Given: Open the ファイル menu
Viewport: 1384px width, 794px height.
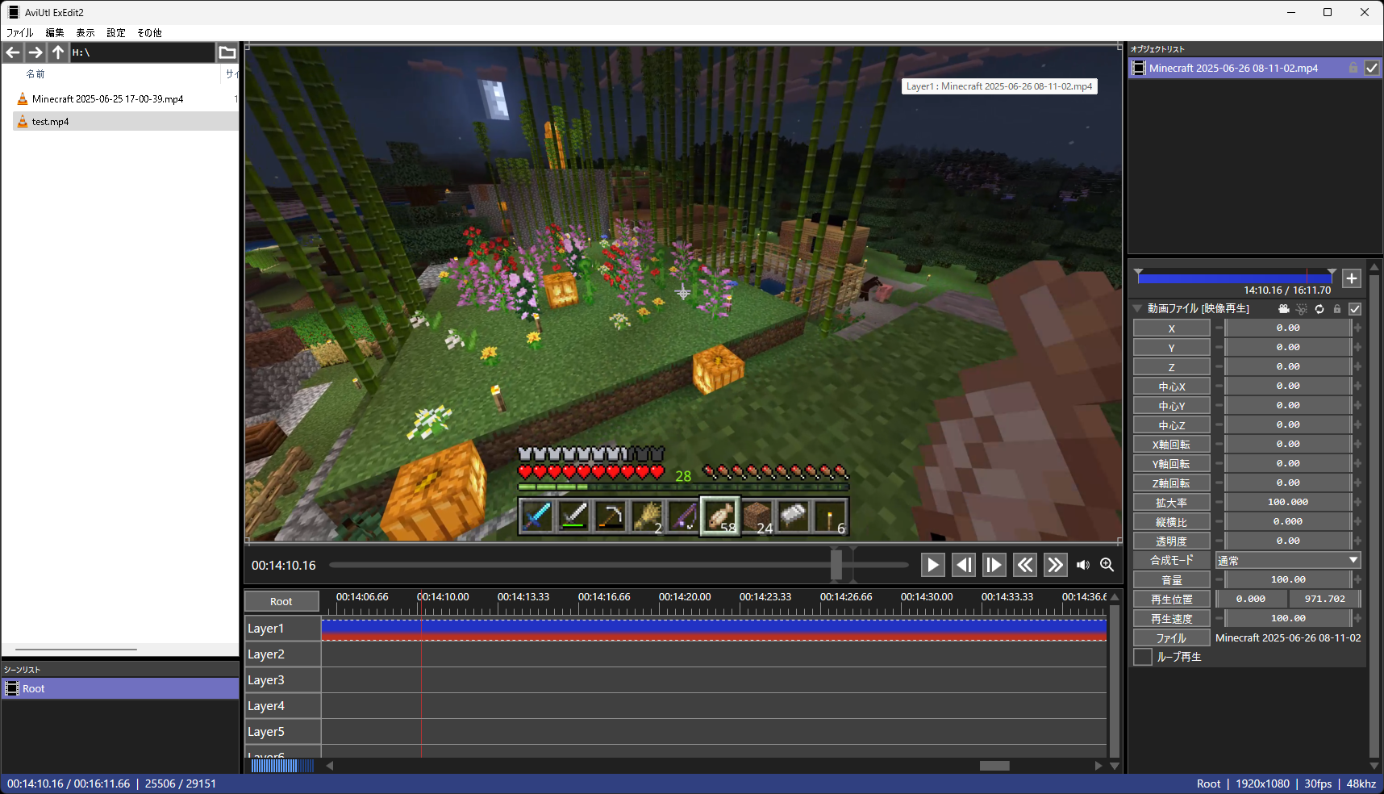Looking at the screenshot, I should pos(19,32).
